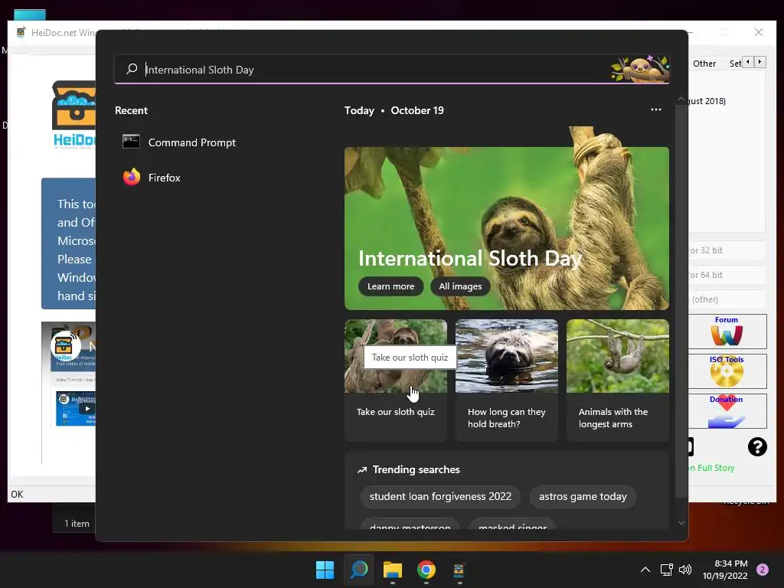Click the tab scroll right arrow in HeiDoc
Screen dimensions: 784x588
coord(759,62)
